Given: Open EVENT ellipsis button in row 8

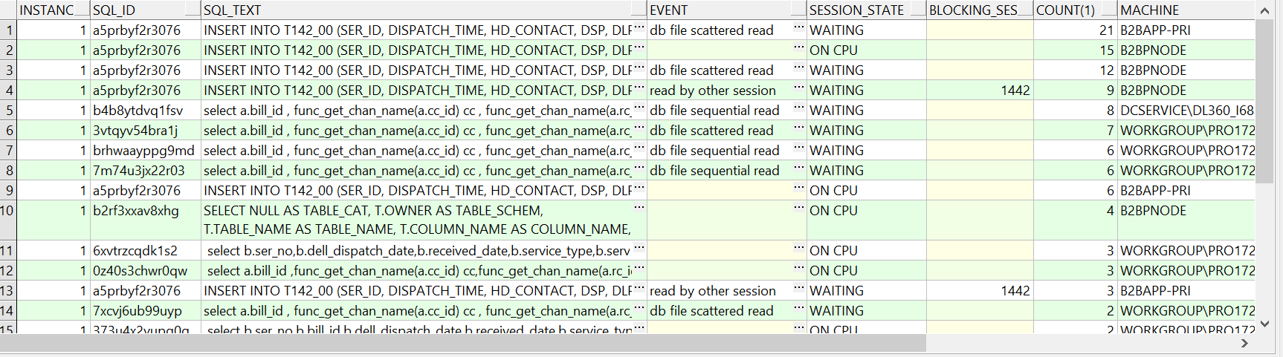Looking at the screenshot, I should [x=799, y=168].
